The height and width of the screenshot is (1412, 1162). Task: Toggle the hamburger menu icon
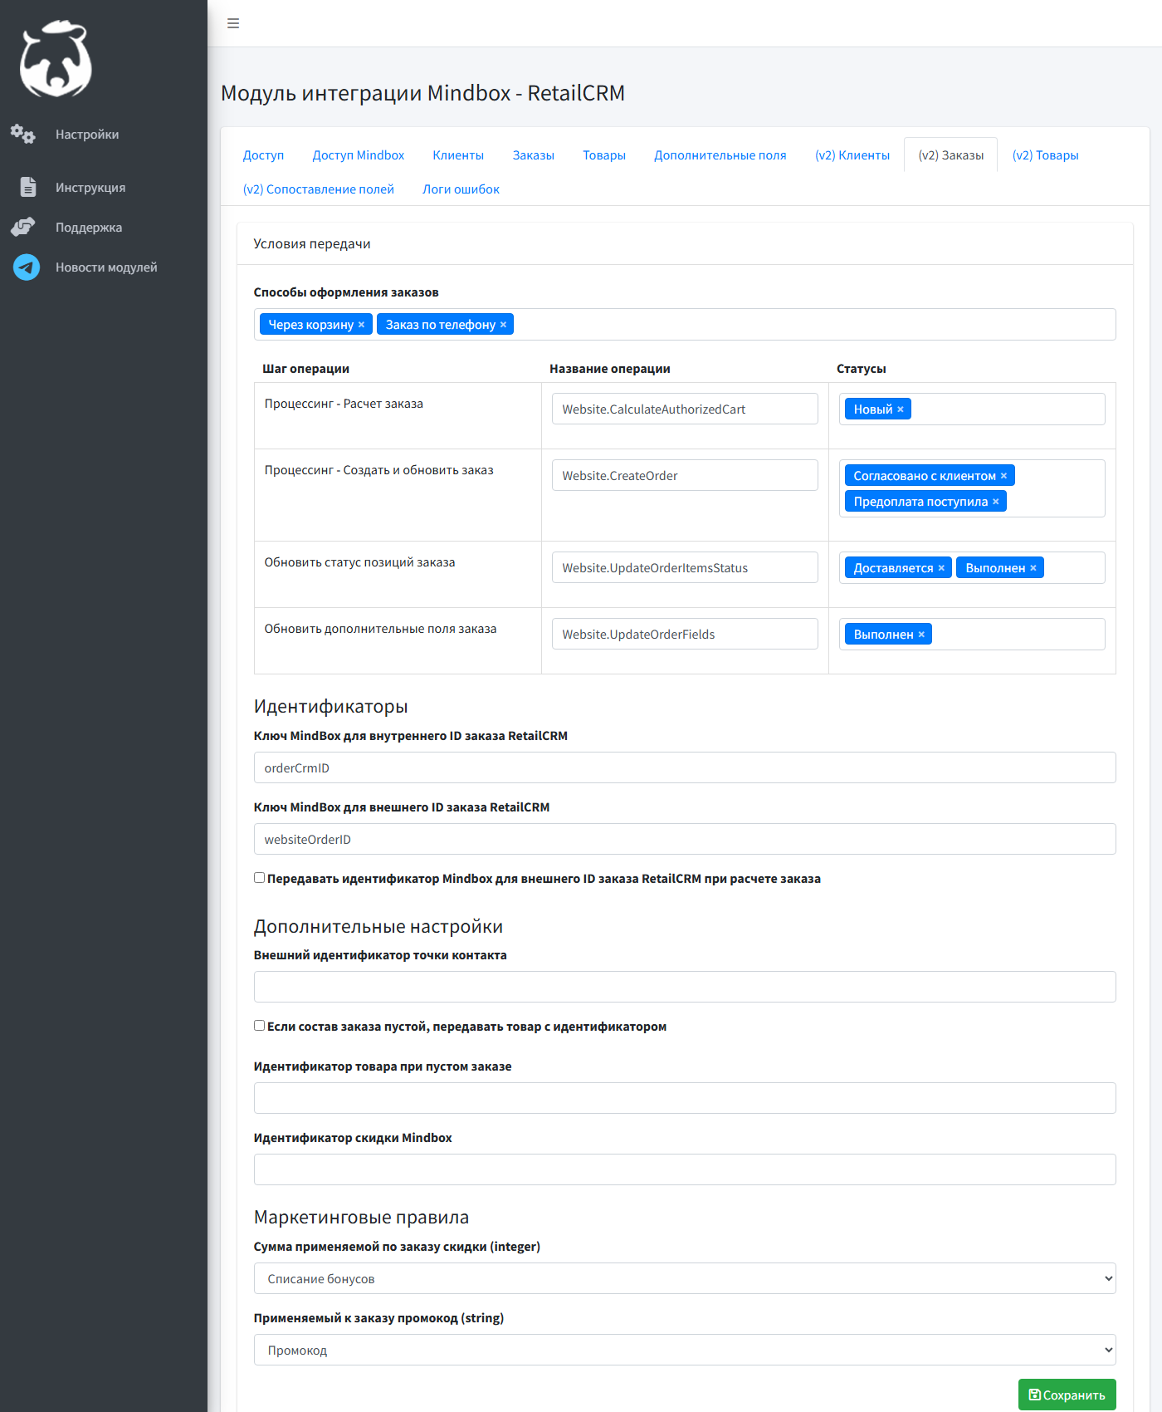[x=233, y=23]
